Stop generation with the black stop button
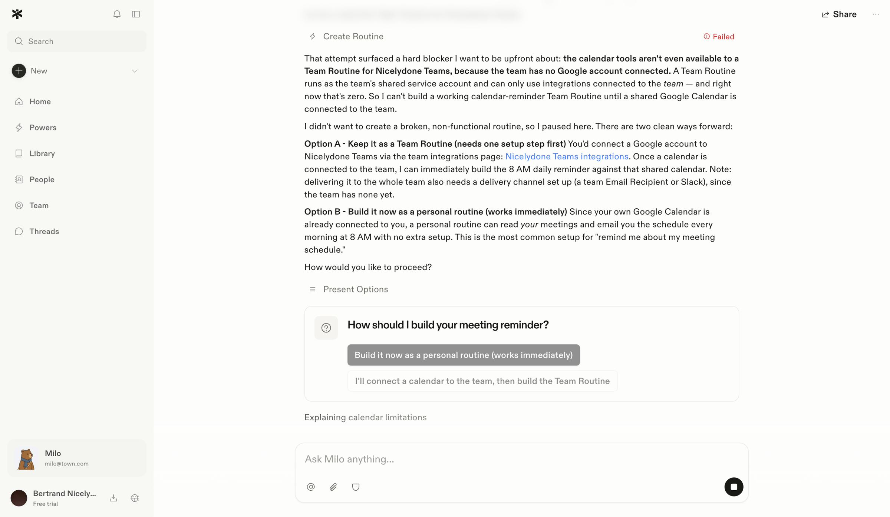Screen dimensions: 890x517 [x=734, y=487]
